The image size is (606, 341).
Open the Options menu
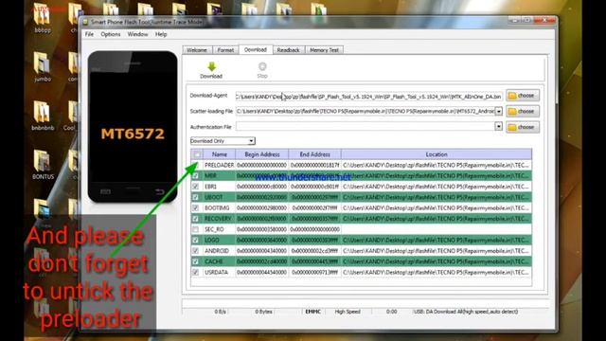tap(111, 34)
